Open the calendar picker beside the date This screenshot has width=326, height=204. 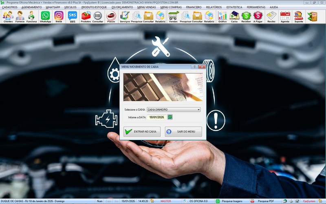click(x=170, y=117)
